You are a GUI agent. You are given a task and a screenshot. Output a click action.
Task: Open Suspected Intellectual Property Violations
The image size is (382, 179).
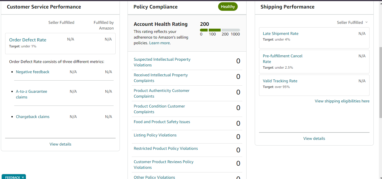coord(162,62)
